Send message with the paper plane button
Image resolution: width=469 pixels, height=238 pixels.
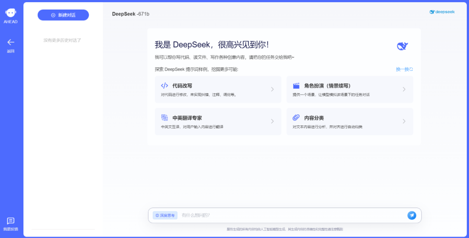(412, 215)
